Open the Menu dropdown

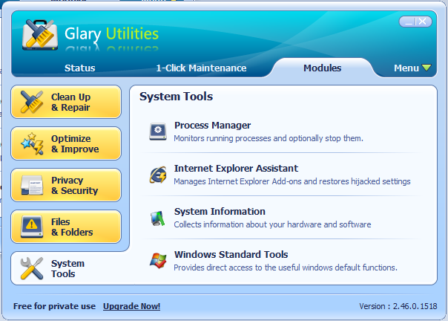pos(412,68)
